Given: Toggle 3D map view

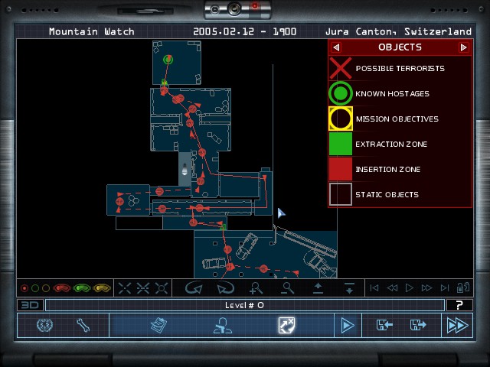Looking at the screenshot, I should click(x=29, y=305).
